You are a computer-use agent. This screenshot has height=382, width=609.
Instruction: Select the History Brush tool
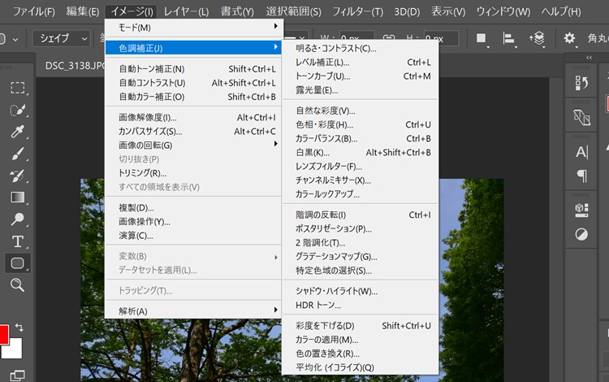coord(18,176)
